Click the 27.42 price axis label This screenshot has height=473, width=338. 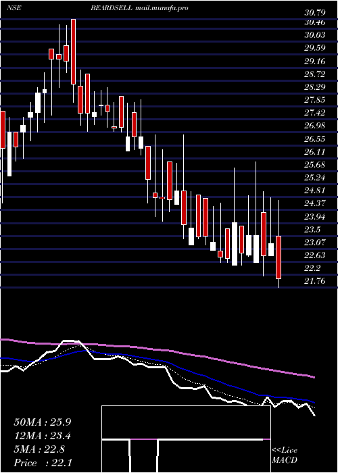(315, 113)
